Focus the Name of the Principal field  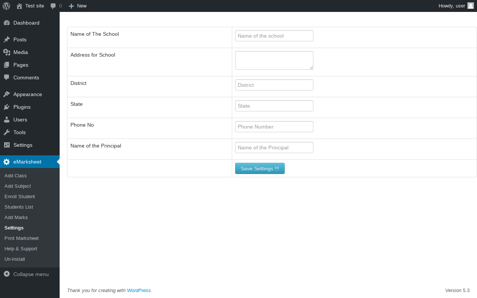[x=274, y=148]
